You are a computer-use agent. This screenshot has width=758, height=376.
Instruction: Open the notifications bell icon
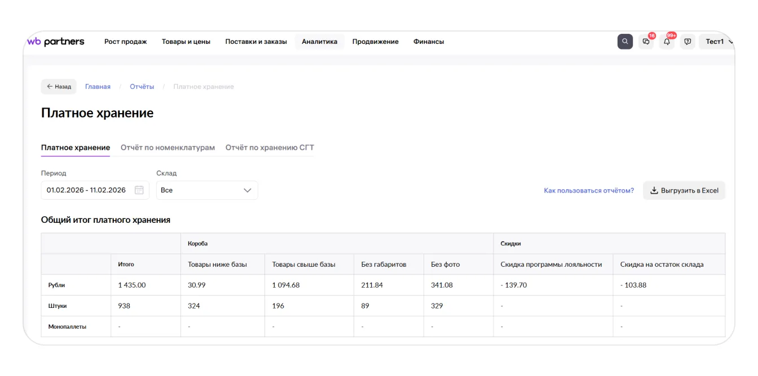667,42
